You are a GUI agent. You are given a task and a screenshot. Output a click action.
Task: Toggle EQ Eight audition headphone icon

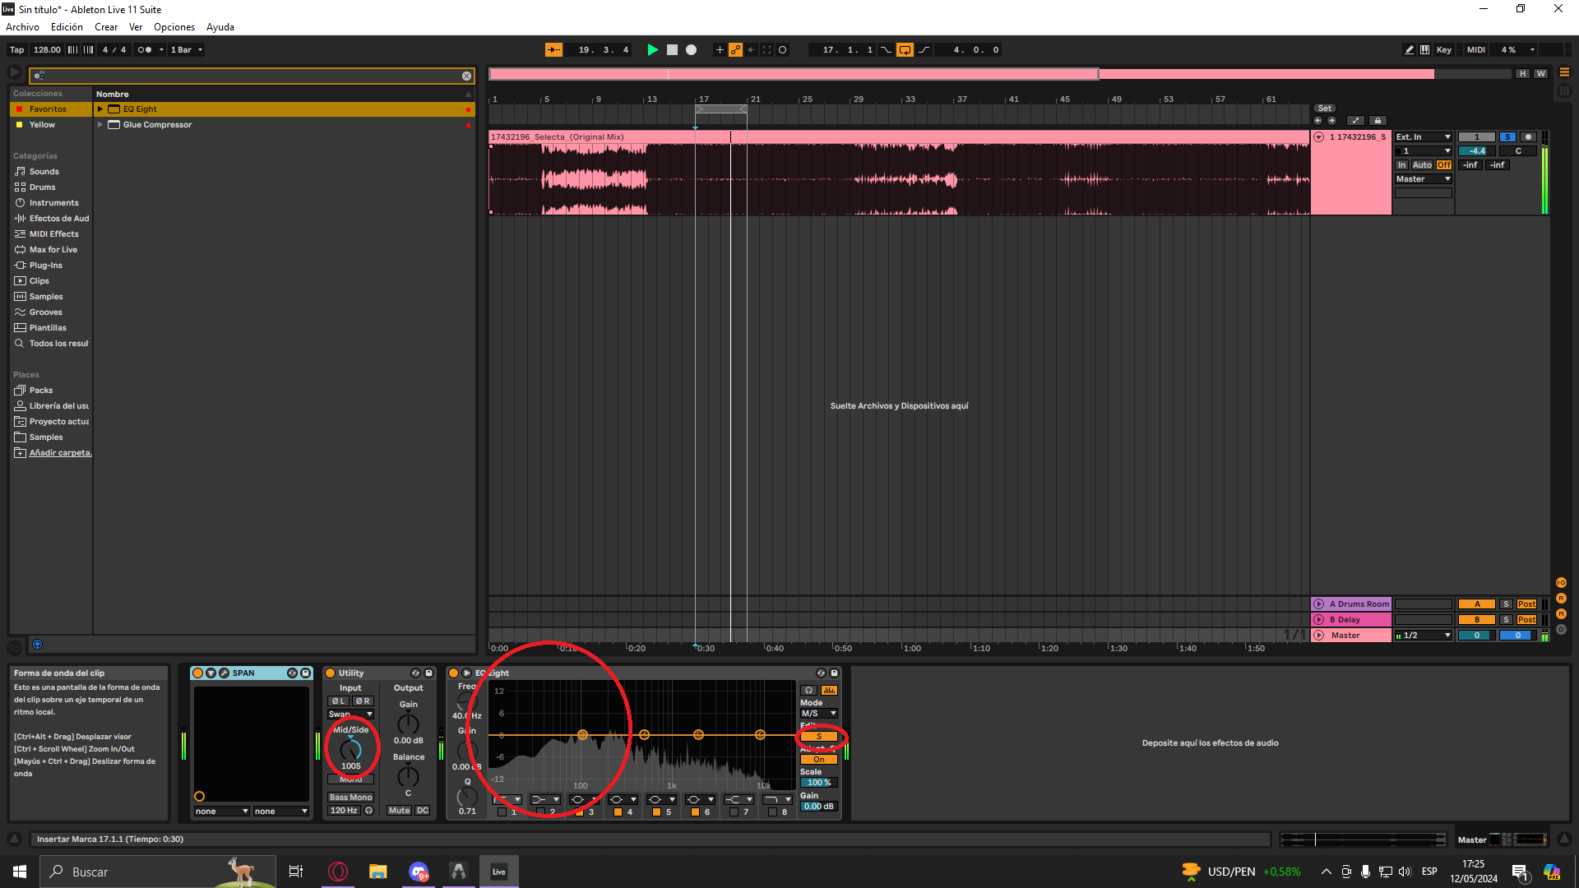pyautogui.click(x=809, y=691)
